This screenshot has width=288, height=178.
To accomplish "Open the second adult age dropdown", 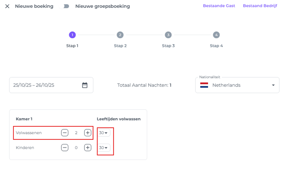I will (104, 147).
